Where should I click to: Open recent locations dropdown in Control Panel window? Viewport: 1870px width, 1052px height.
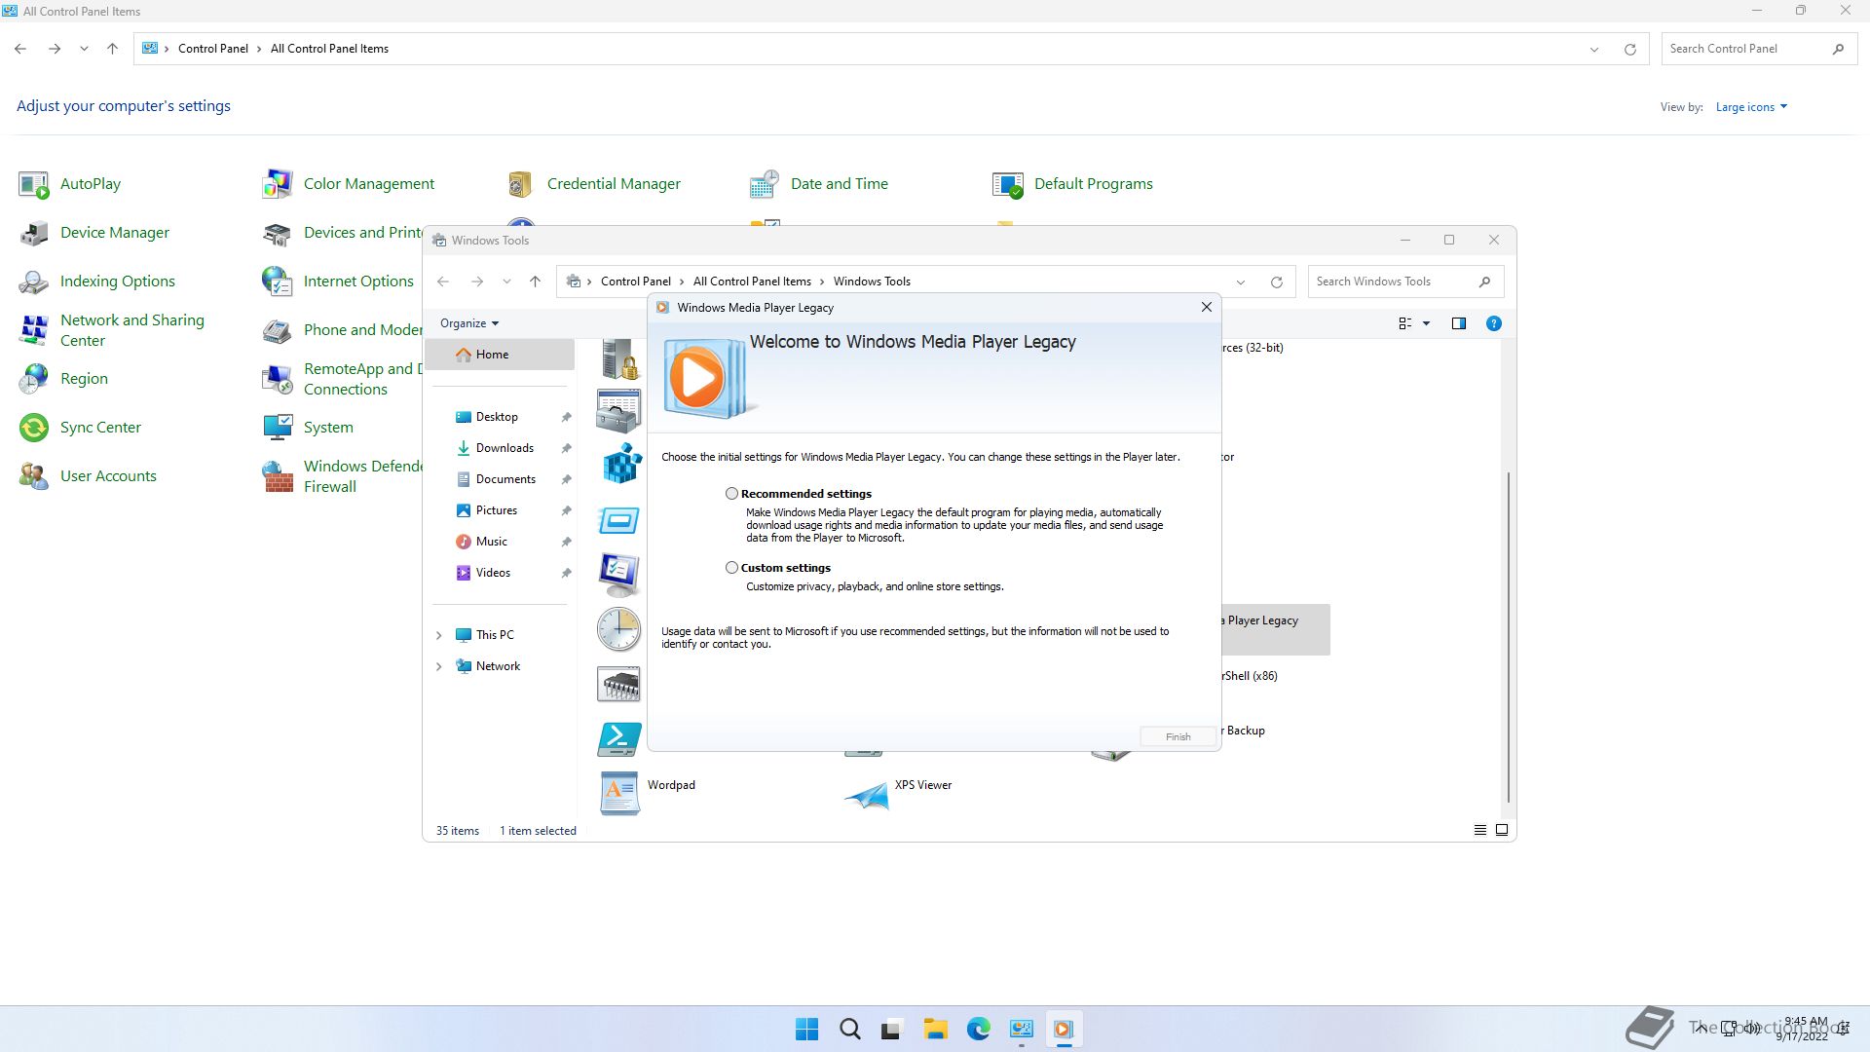click(x=84, y=49)
